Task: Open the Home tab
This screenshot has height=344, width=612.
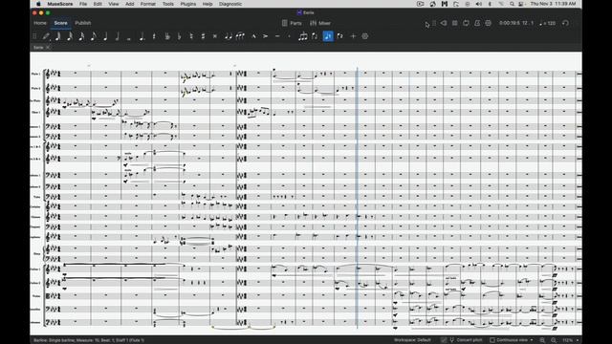Action: click(40, 23)
